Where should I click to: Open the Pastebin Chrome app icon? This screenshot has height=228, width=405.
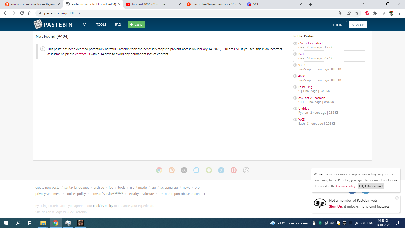click(x=159, y=170)
